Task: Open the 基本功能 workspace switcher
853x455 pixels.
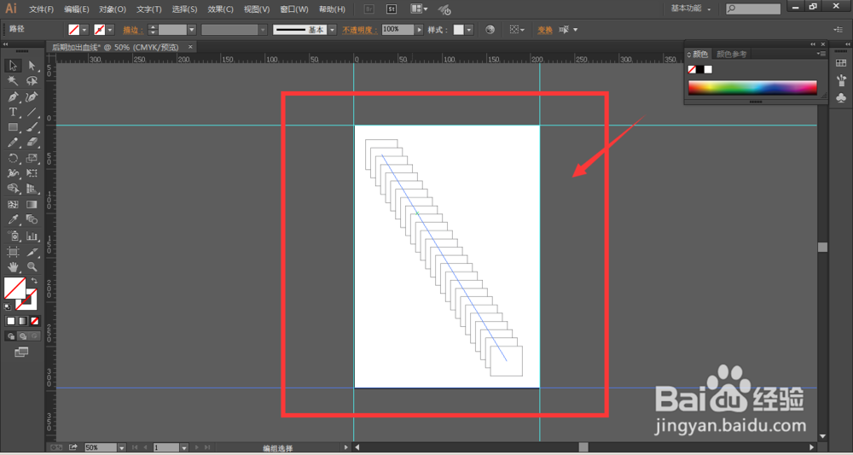Action: (691, 9)
